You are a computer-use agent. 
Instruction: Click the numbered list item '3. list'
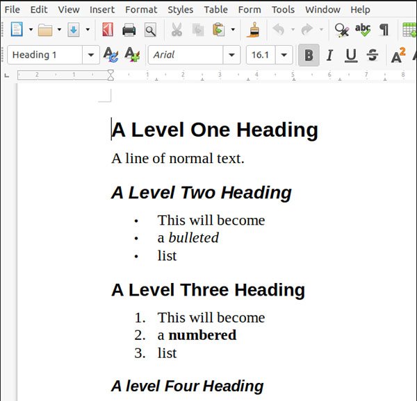tap(155, 353)
